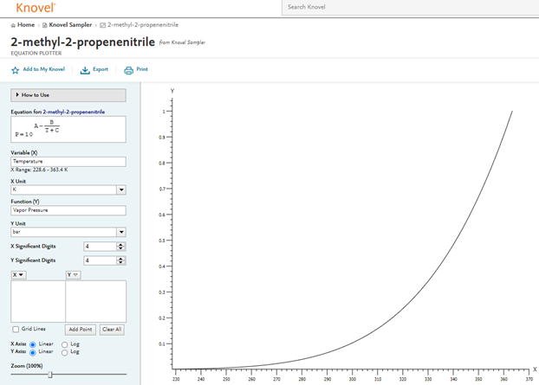Click the Search Knovel input field
Screen dimensions: 539x385
pos(407,7)
